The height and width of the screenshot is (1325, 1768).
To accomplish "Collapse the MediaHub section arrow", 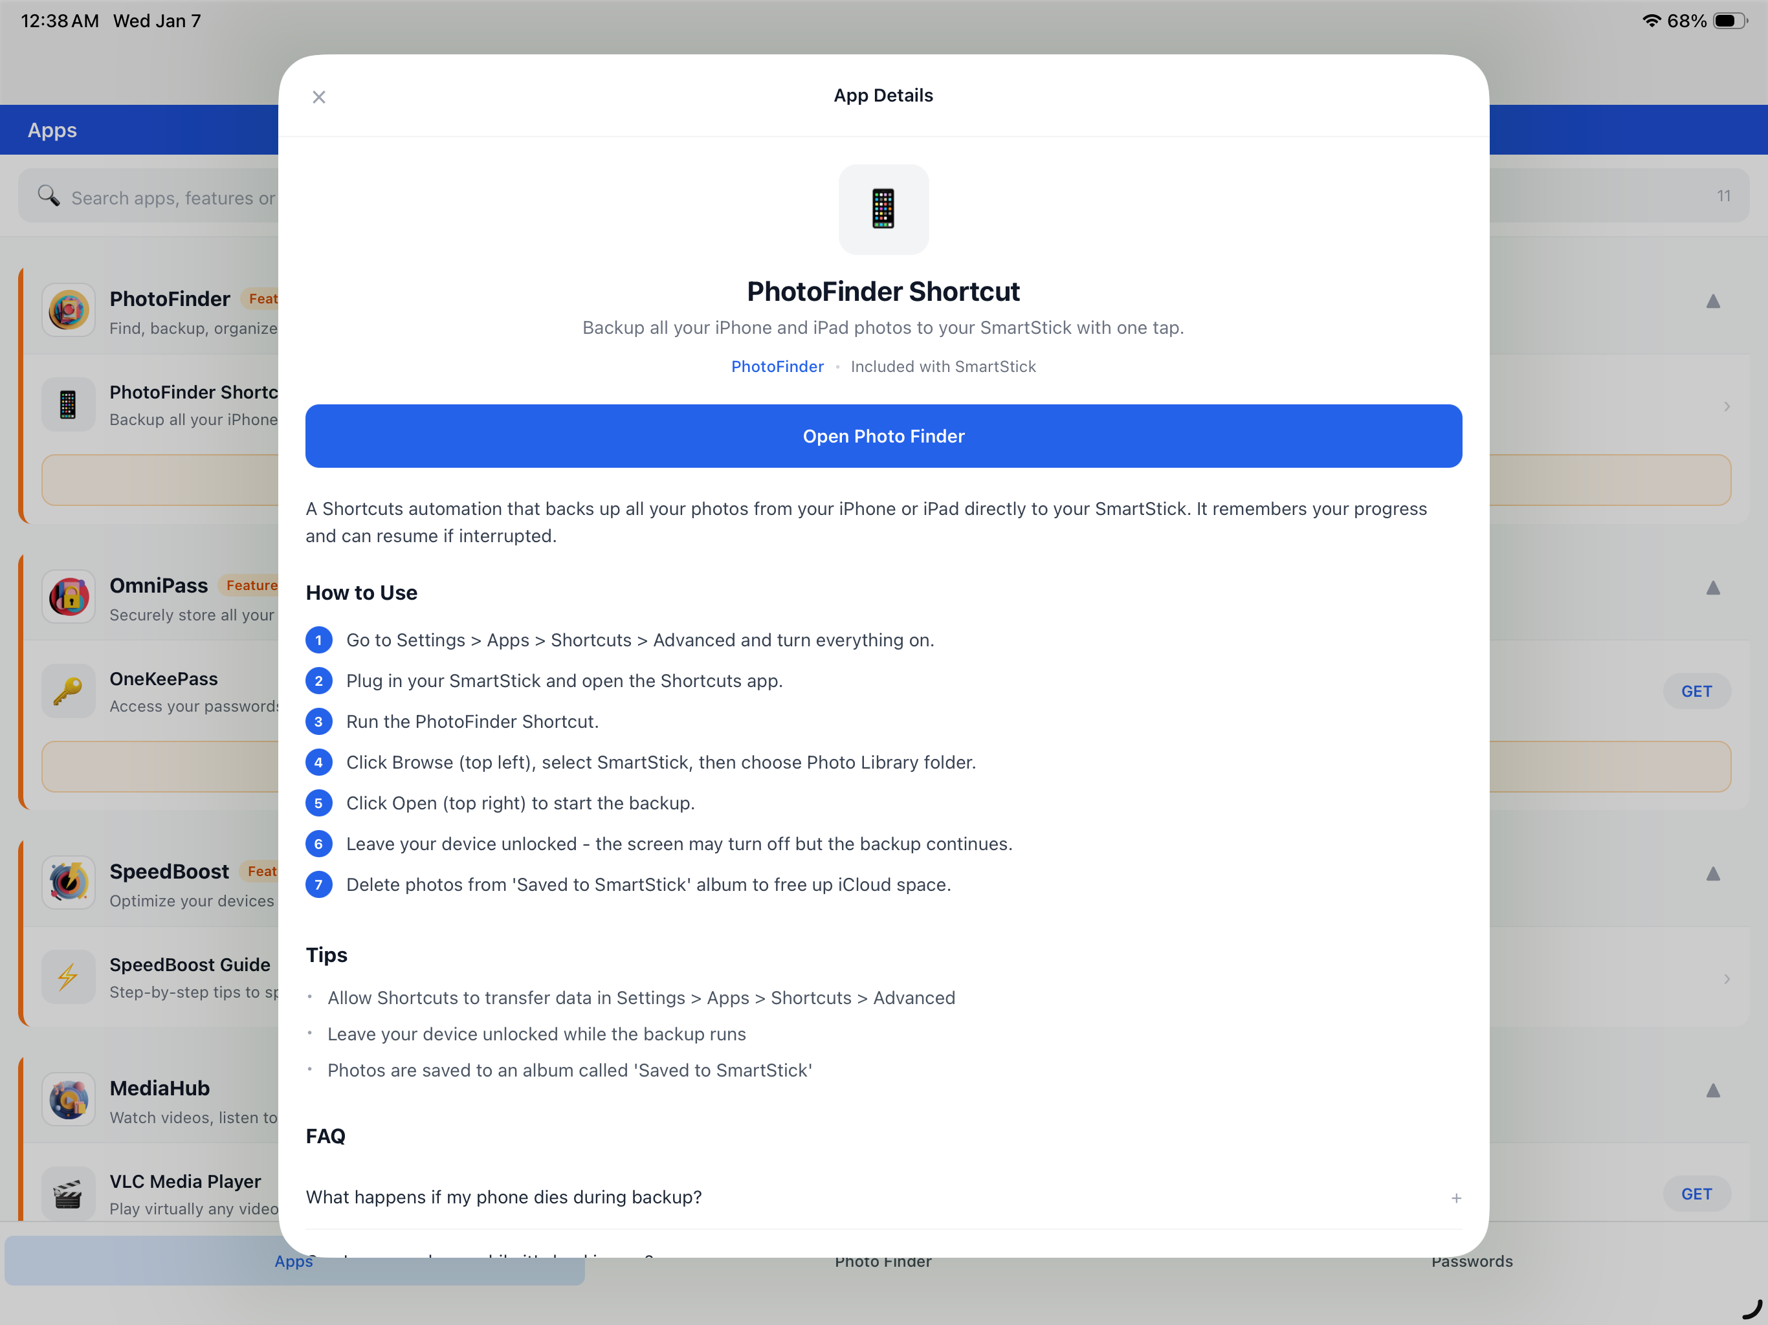I will pos(1713,1091).
